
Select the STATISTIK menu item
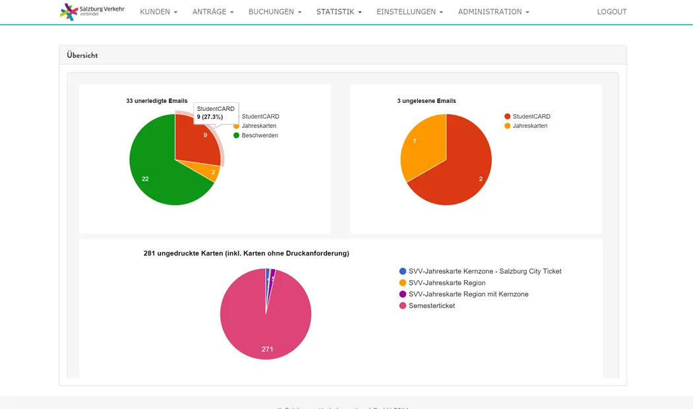(x=339, y=12)
